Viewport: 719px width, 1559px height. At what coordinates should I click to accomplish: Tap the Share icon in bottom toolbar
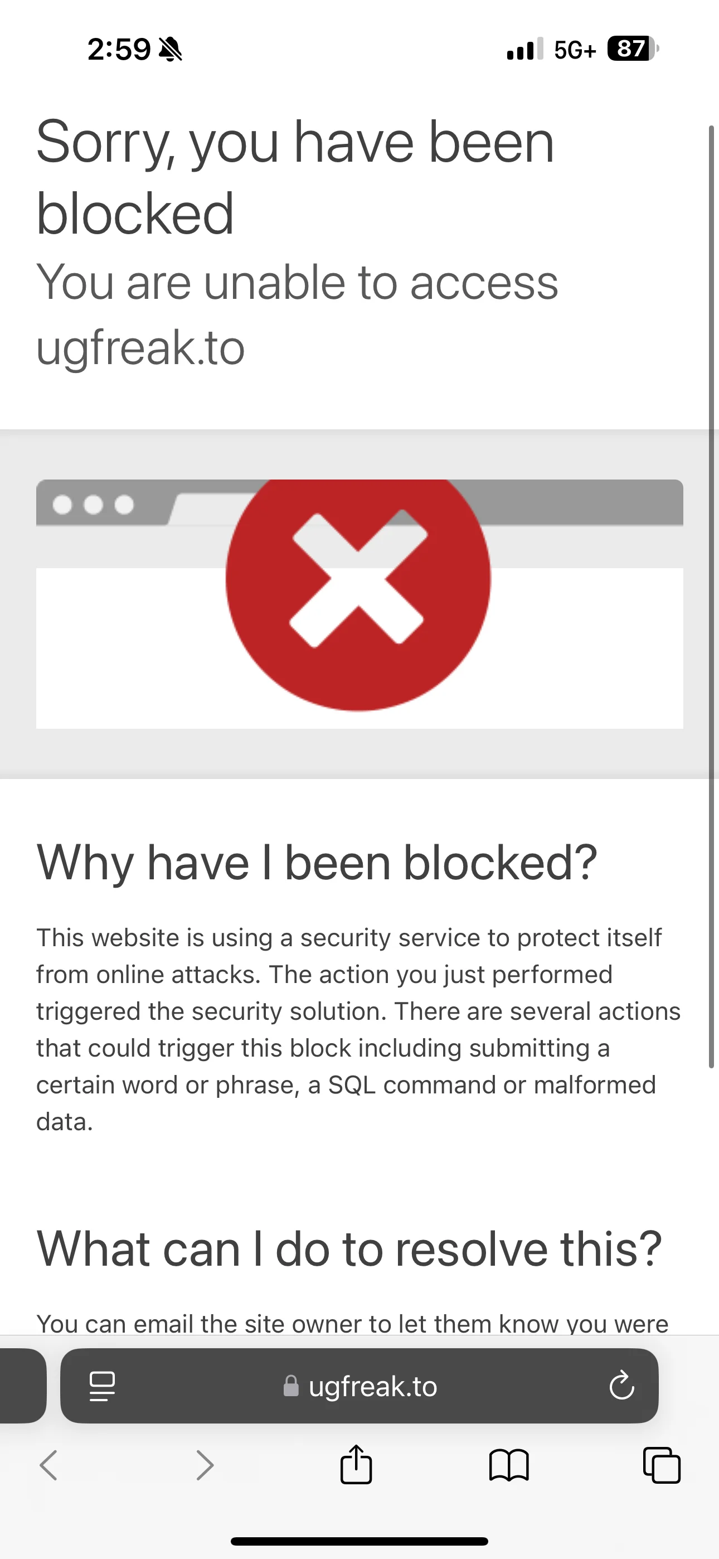click(356, 1465)
